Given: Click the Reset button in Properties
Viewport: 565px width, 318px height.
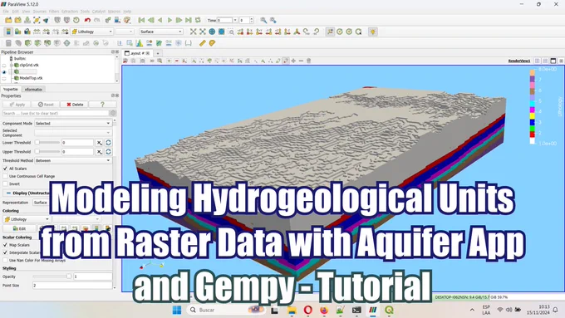Looking at the screenshot, I should [x=46, y=105].
